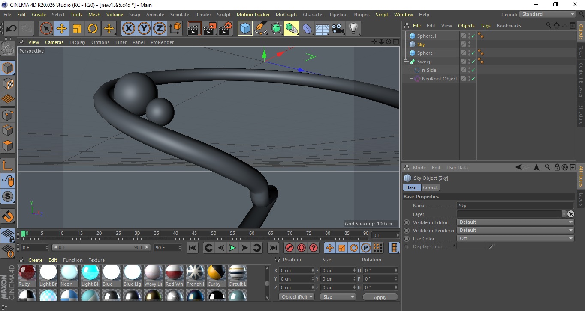585x311 pixels.
Task: Toggle Sky visibility dots
Action: click(x=470, y=44)
